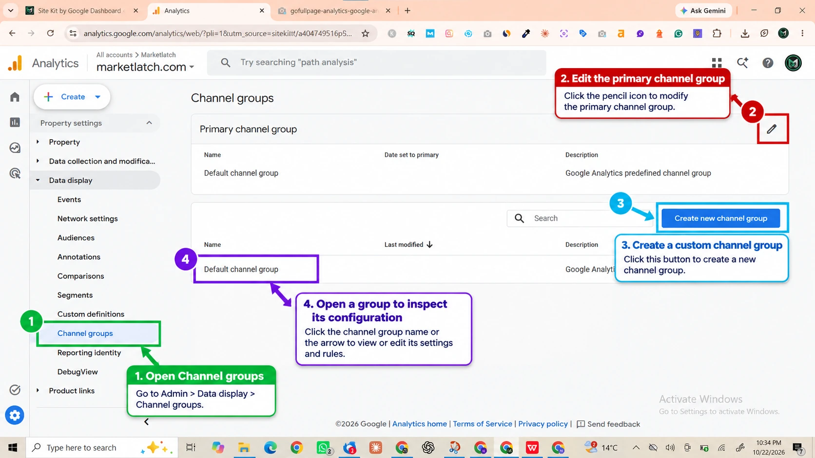Expand Data collection and modification
The width and height of the screenshot is (815, 458).
pos(38,161)
